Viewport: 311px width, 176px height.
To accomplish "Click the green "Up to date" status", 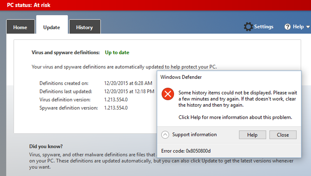I will coord(117,52).
